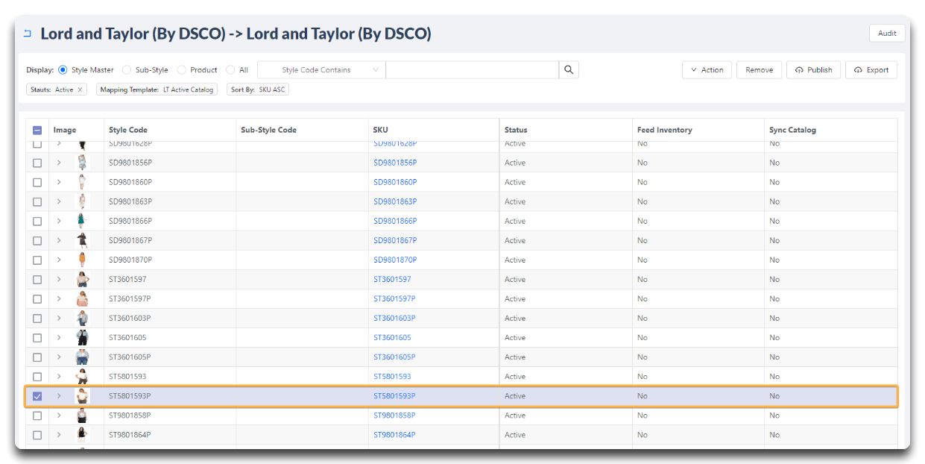Image resolution: width=925 pixels, height=464 pixels.
Task: Check the box for row SD9801860P
Action: (37, 182)
